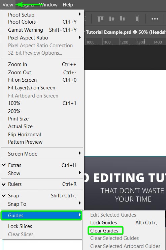Open the three-dots more options icon

[x=155, y=19]
